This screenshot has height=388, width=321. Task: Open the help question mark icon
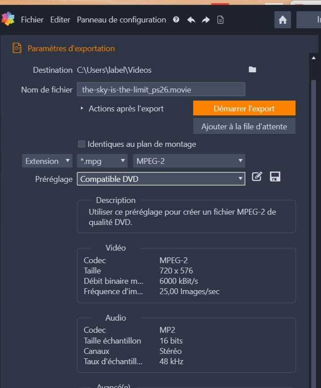176,20
